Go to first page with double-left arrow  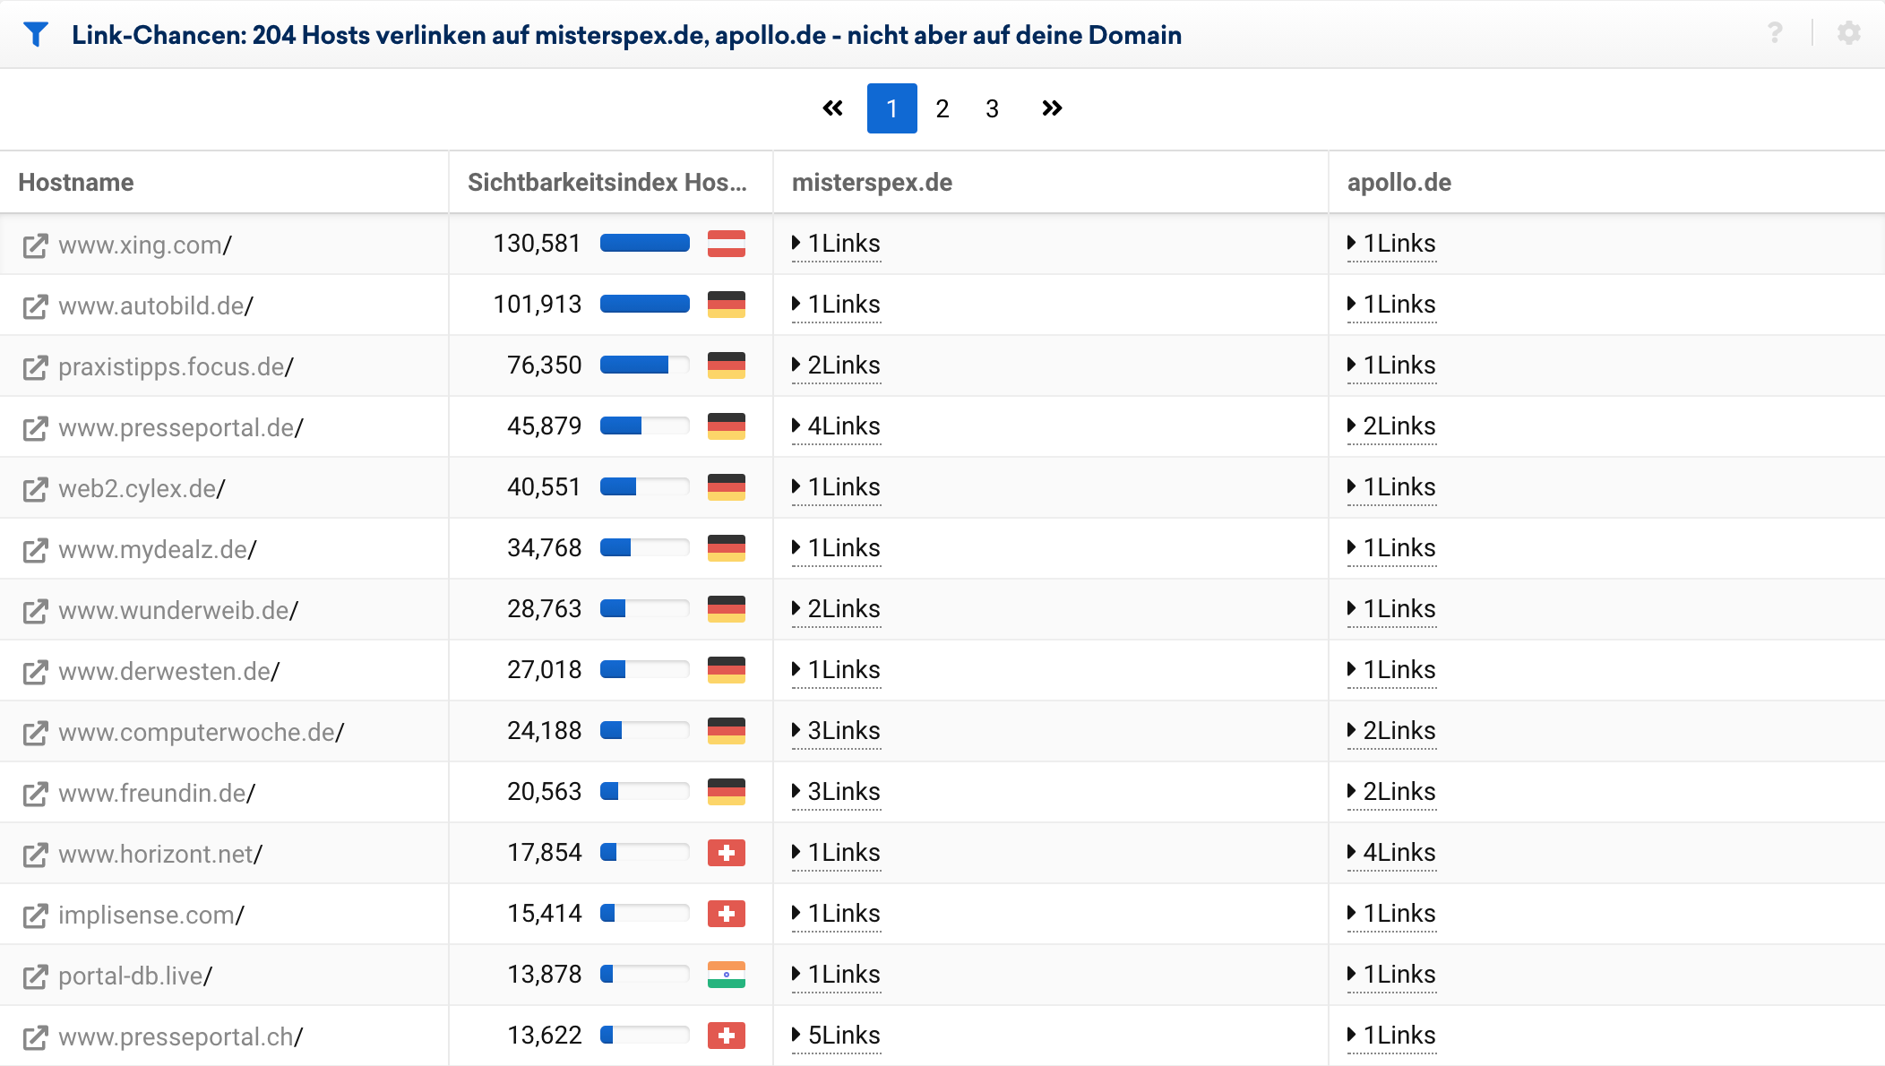point(832,108)
